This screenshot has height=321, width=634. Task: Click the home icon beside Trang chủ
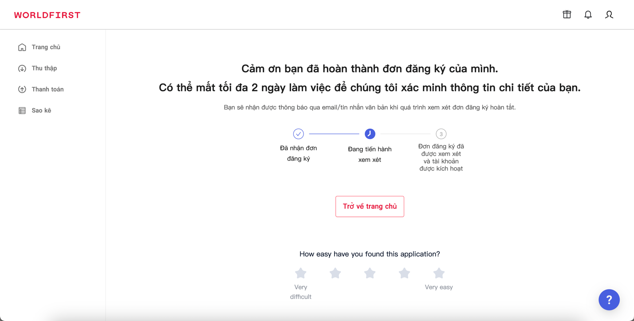[22, 47]
